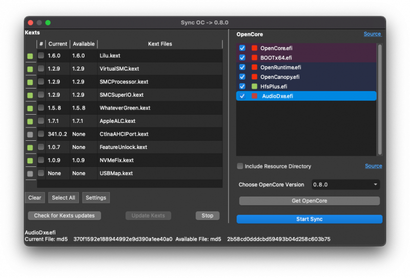The image size is (410, 278).
Task: Click the gray status icon for CtlnaAHCIPort.kext
Action: click(30, 135)
